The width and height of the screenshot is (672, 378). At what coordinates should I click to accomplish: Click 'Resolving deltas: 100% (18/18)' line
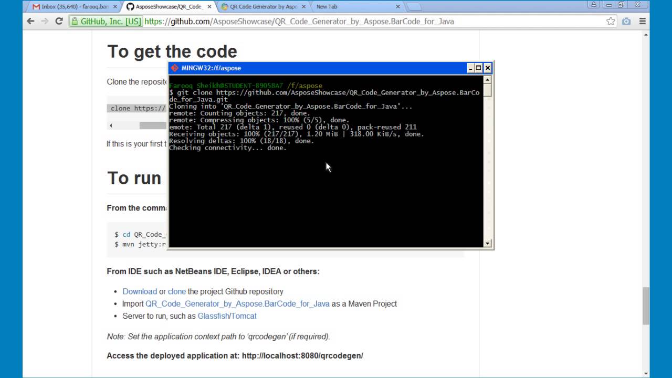(x=241, y=141)
